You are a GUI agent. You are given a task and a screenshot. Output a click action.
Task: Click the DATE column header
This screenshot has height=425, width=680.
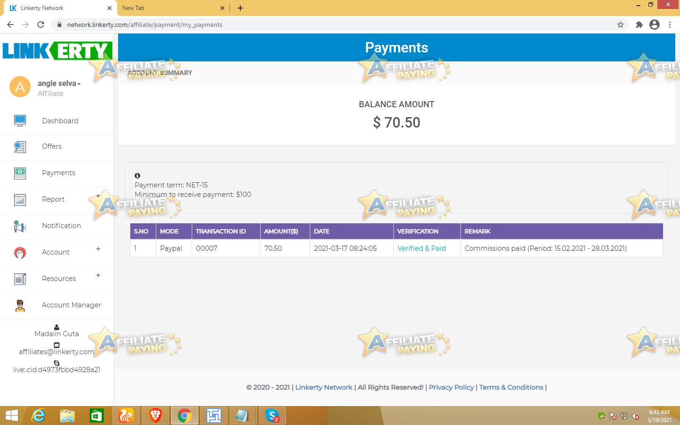(352, 231)
